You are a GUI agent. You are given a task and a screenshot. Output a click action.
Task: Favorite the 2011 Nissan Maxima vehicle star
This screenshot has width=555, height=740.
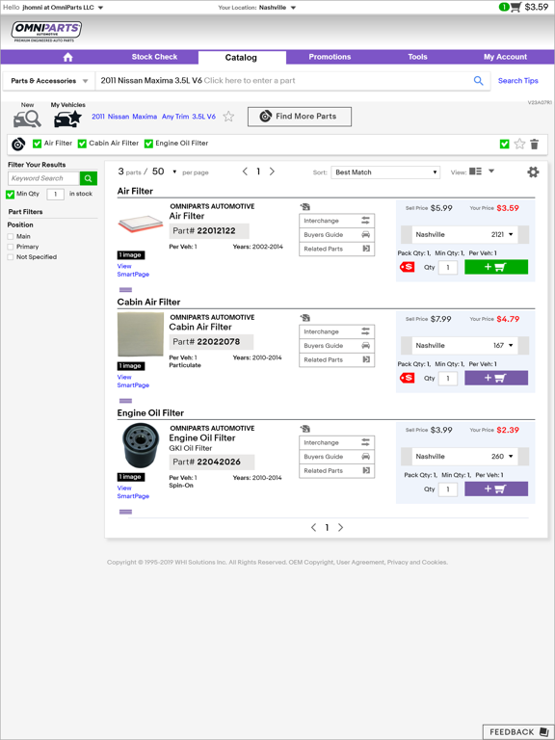228,117
